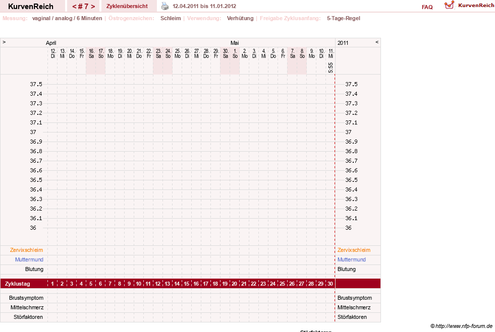Click date column 25. Mo
Screen dimensions: 495x332
178,53
